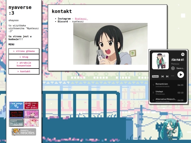Open the three-dots more options in Spotify widget

(x=173, y=76)
